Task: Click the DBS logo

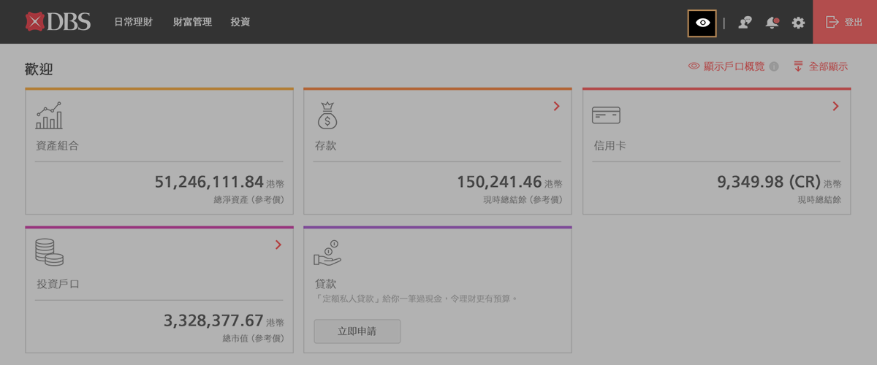Action: [58, 22]
